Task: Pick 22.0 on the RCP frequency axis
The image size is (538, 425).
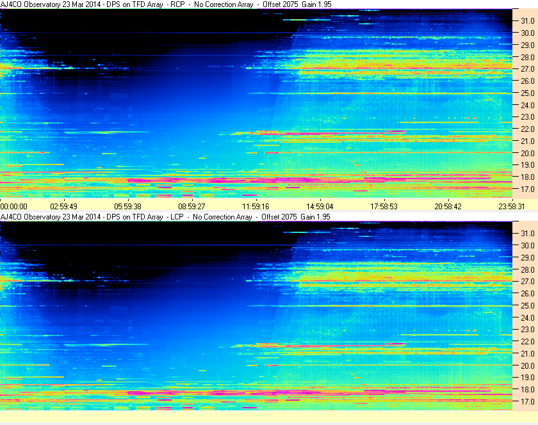Action: pos(528,129)
